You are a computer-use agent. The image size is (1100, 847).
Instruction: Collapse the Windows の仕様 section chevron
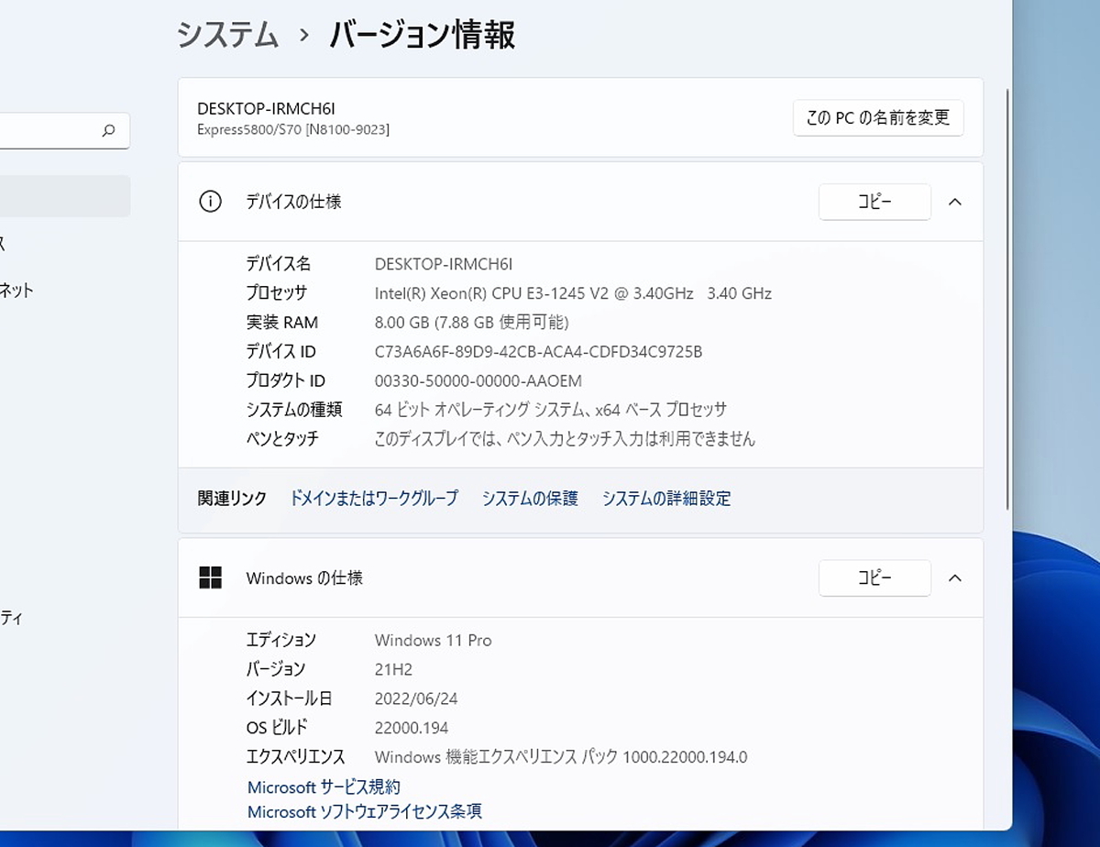coord(954,577)
